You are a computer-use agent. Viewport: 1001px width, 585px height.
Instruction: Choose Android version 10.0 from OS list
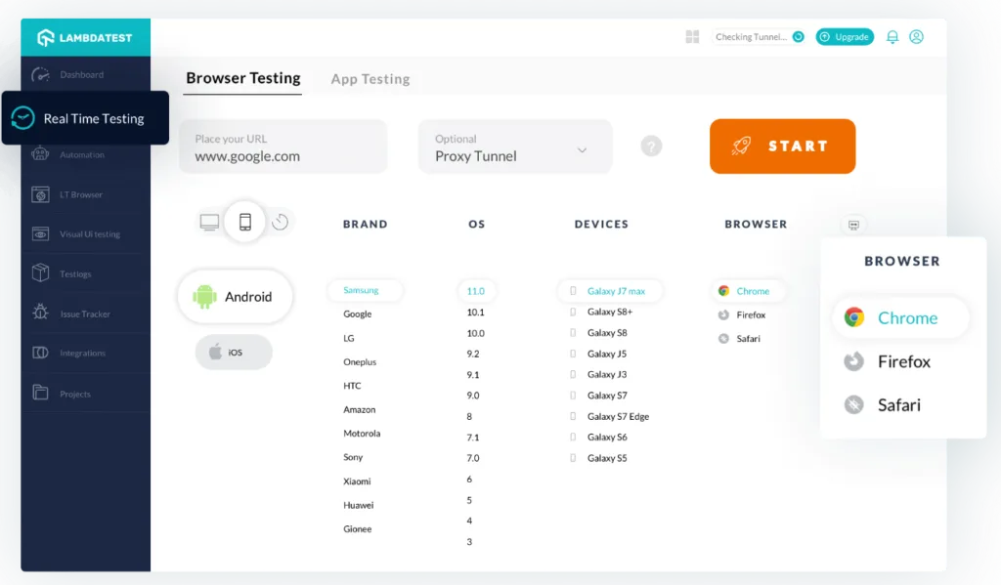476,333
